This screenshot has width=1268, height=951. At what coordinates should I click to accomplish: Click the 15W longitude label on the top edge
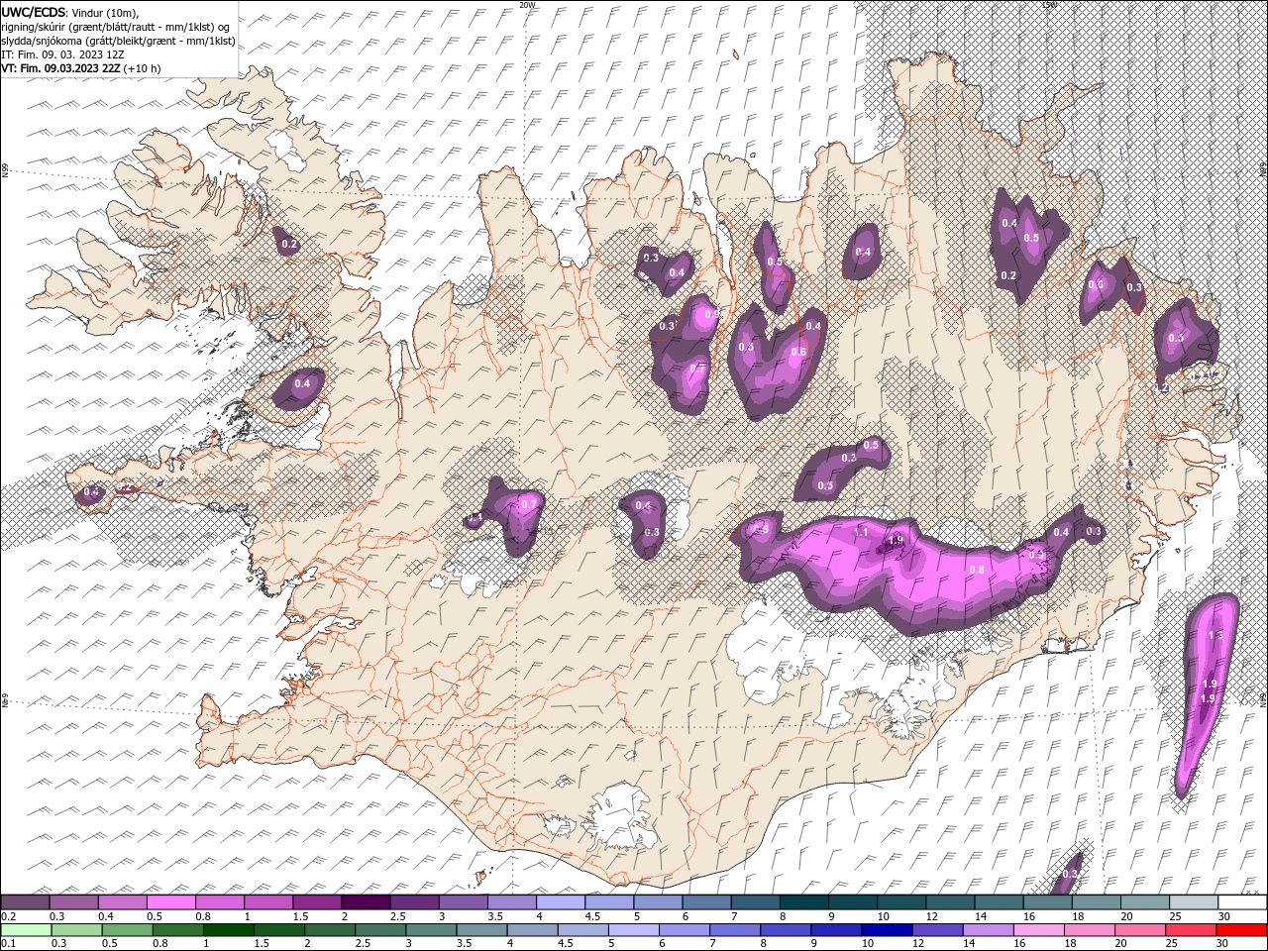(x=1049, y=5)
